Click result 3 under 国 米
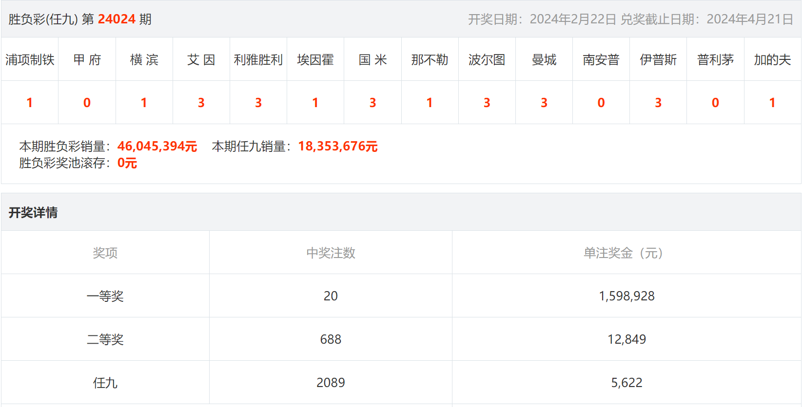Screen dimensions: 803x407 pos(372,102)
